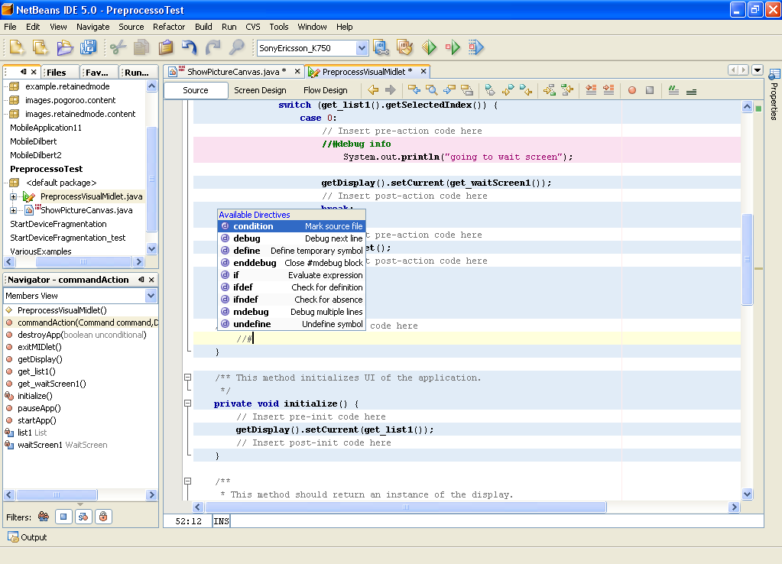Viewport: 782px width, 564px height.
Task: Collapse the initialize Javadoc comment fold
Action: (188, 378)
